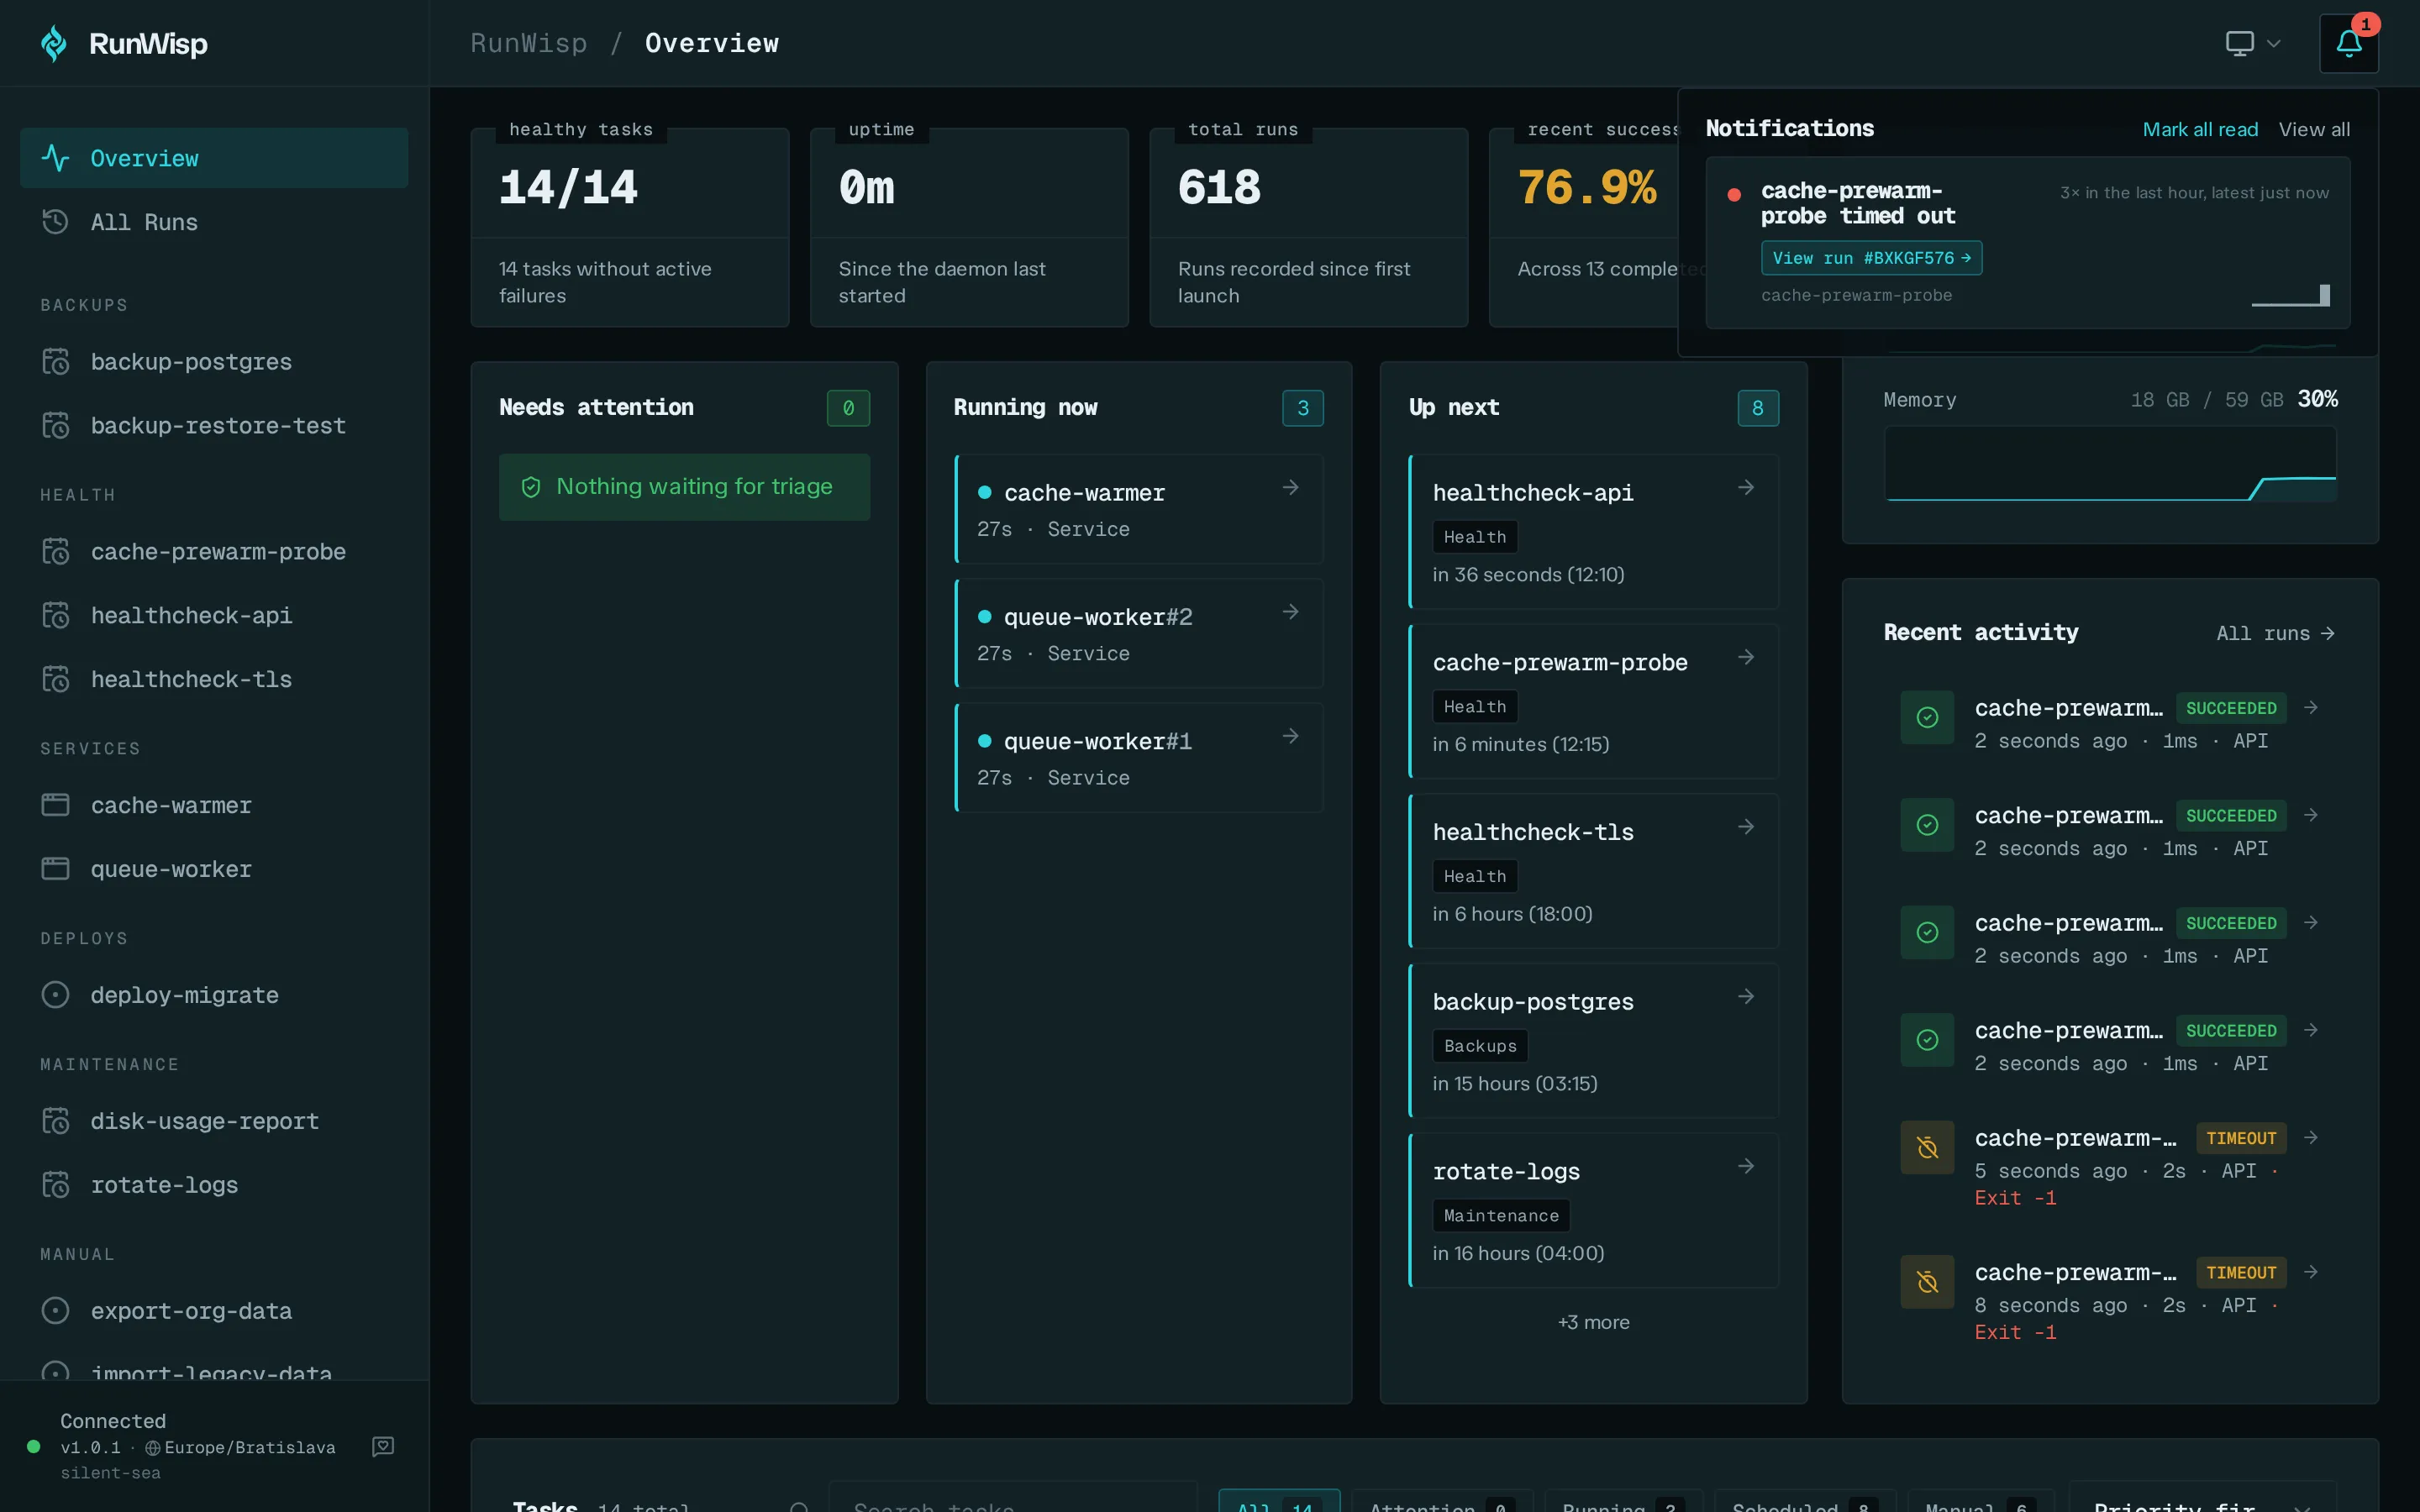Click the export-org-data manual task icon
The height and width of the screenshot is (1512, 2420).
55,1310
